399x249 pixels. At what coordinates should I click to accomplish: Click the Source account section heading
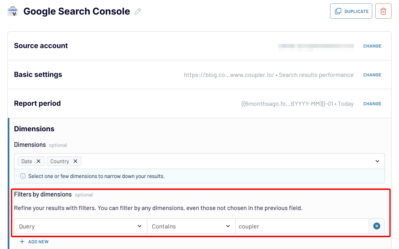(x=41, y=46)
